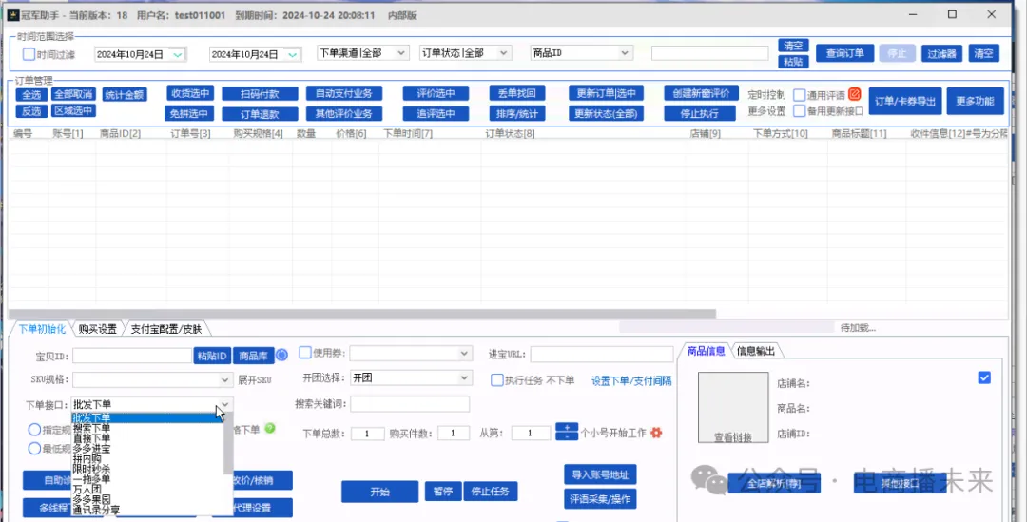Image resolution: width=1027 pixels, height=522 pixels.
Task: Open the 信息输出 tab
Action: pos(756,351)
